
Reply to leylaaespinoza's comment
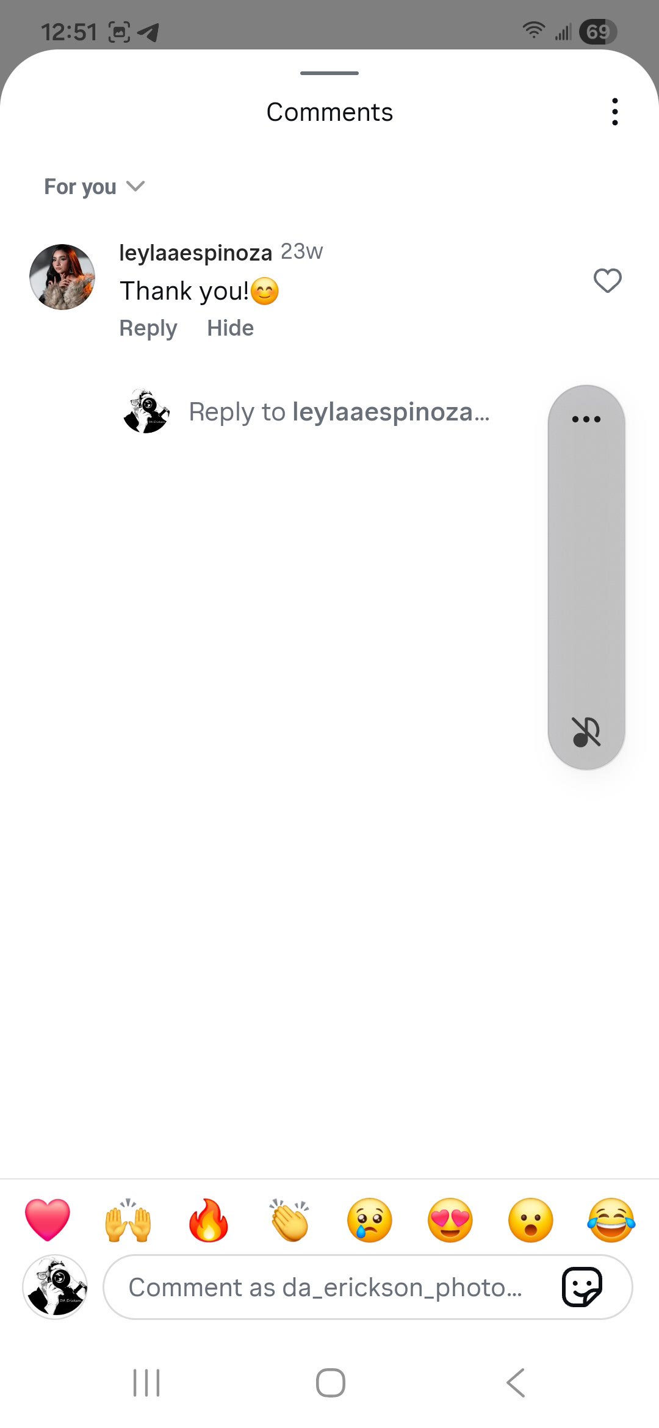[148, 328]
